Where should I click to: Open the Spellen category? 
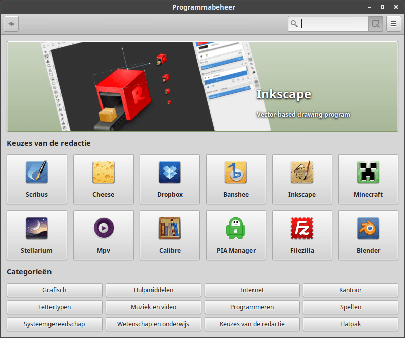pyautogui.click(x=350, y=307)
